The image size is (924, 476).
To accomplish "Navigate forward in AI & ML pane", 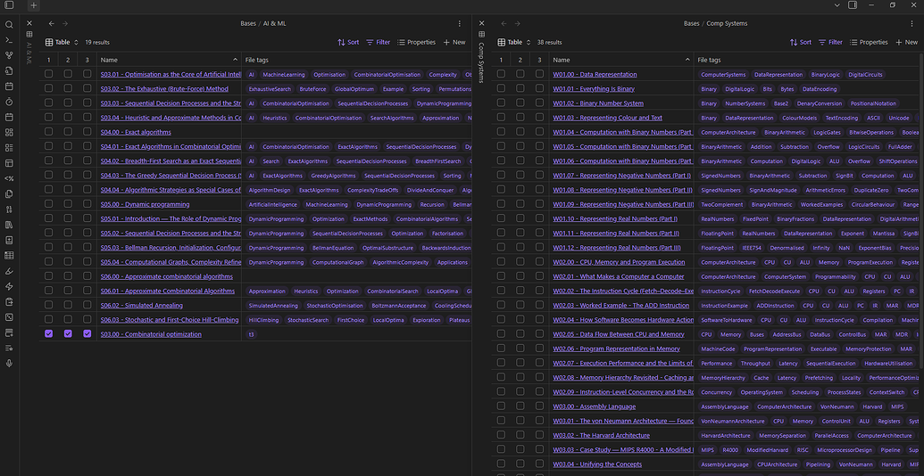I will [x=65, y=23].
